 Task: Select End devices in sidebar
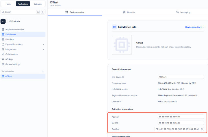click(11, 34)
